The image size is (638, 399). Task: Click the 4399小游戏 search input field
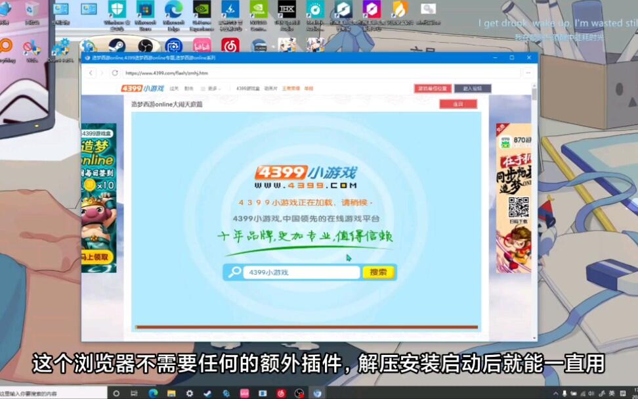[x=301, y=272]
